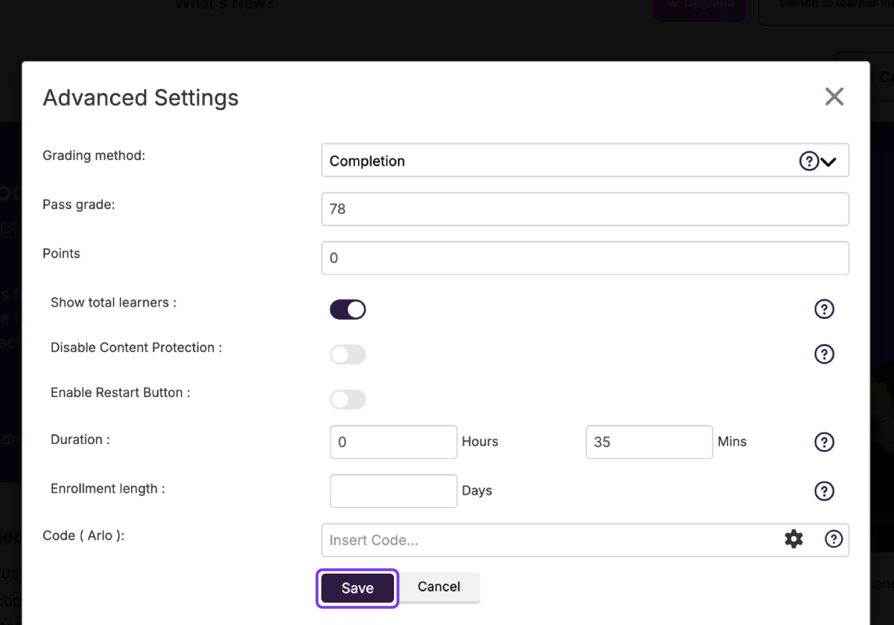The image size is (894, 625).
Task: Click the Grading method label
Action: click(x=94, y=156)
